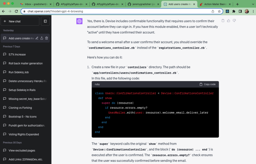Viewport: 256px width, 164px height.
Task: Rate the response with thumbs down
Action: point(234,20)
